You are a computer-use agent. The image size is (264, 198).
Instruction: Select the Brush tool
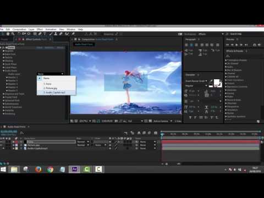pos(51,34)
